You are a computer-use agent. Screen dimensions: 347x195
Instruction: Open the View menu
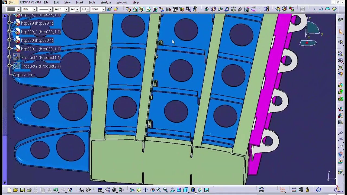[67, 2]
